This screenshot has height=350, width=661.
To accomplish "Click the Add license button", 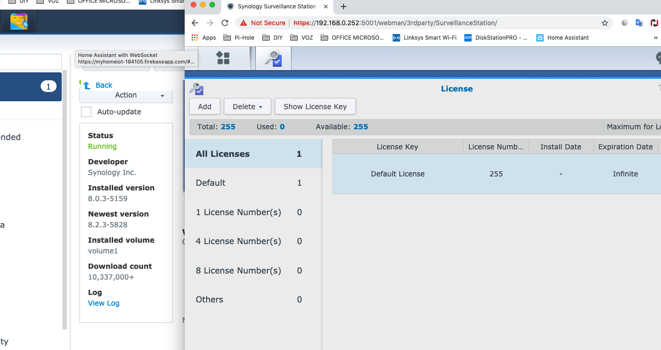I will pyautogui.click(x=205, y=106).
